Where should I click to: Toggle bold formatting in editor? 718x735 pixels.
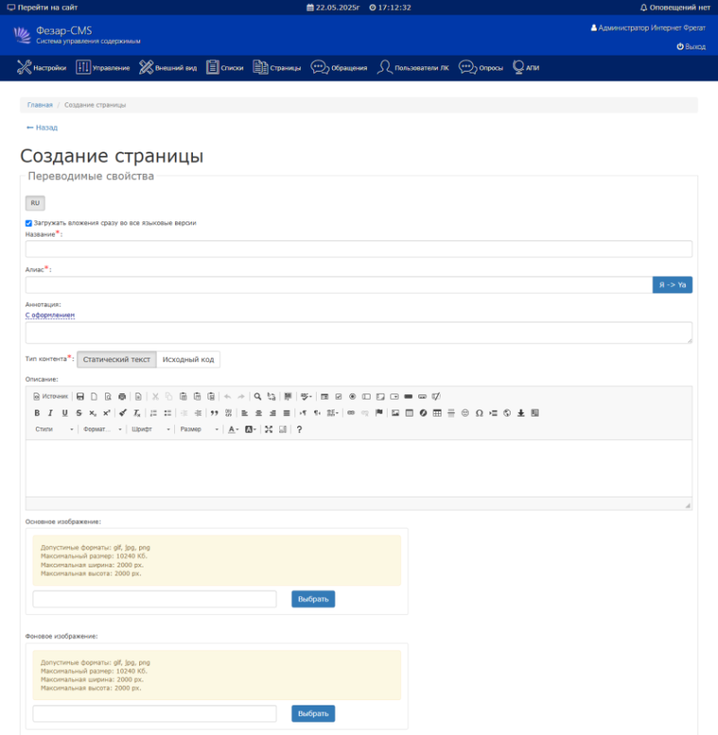tap(37, 413)
